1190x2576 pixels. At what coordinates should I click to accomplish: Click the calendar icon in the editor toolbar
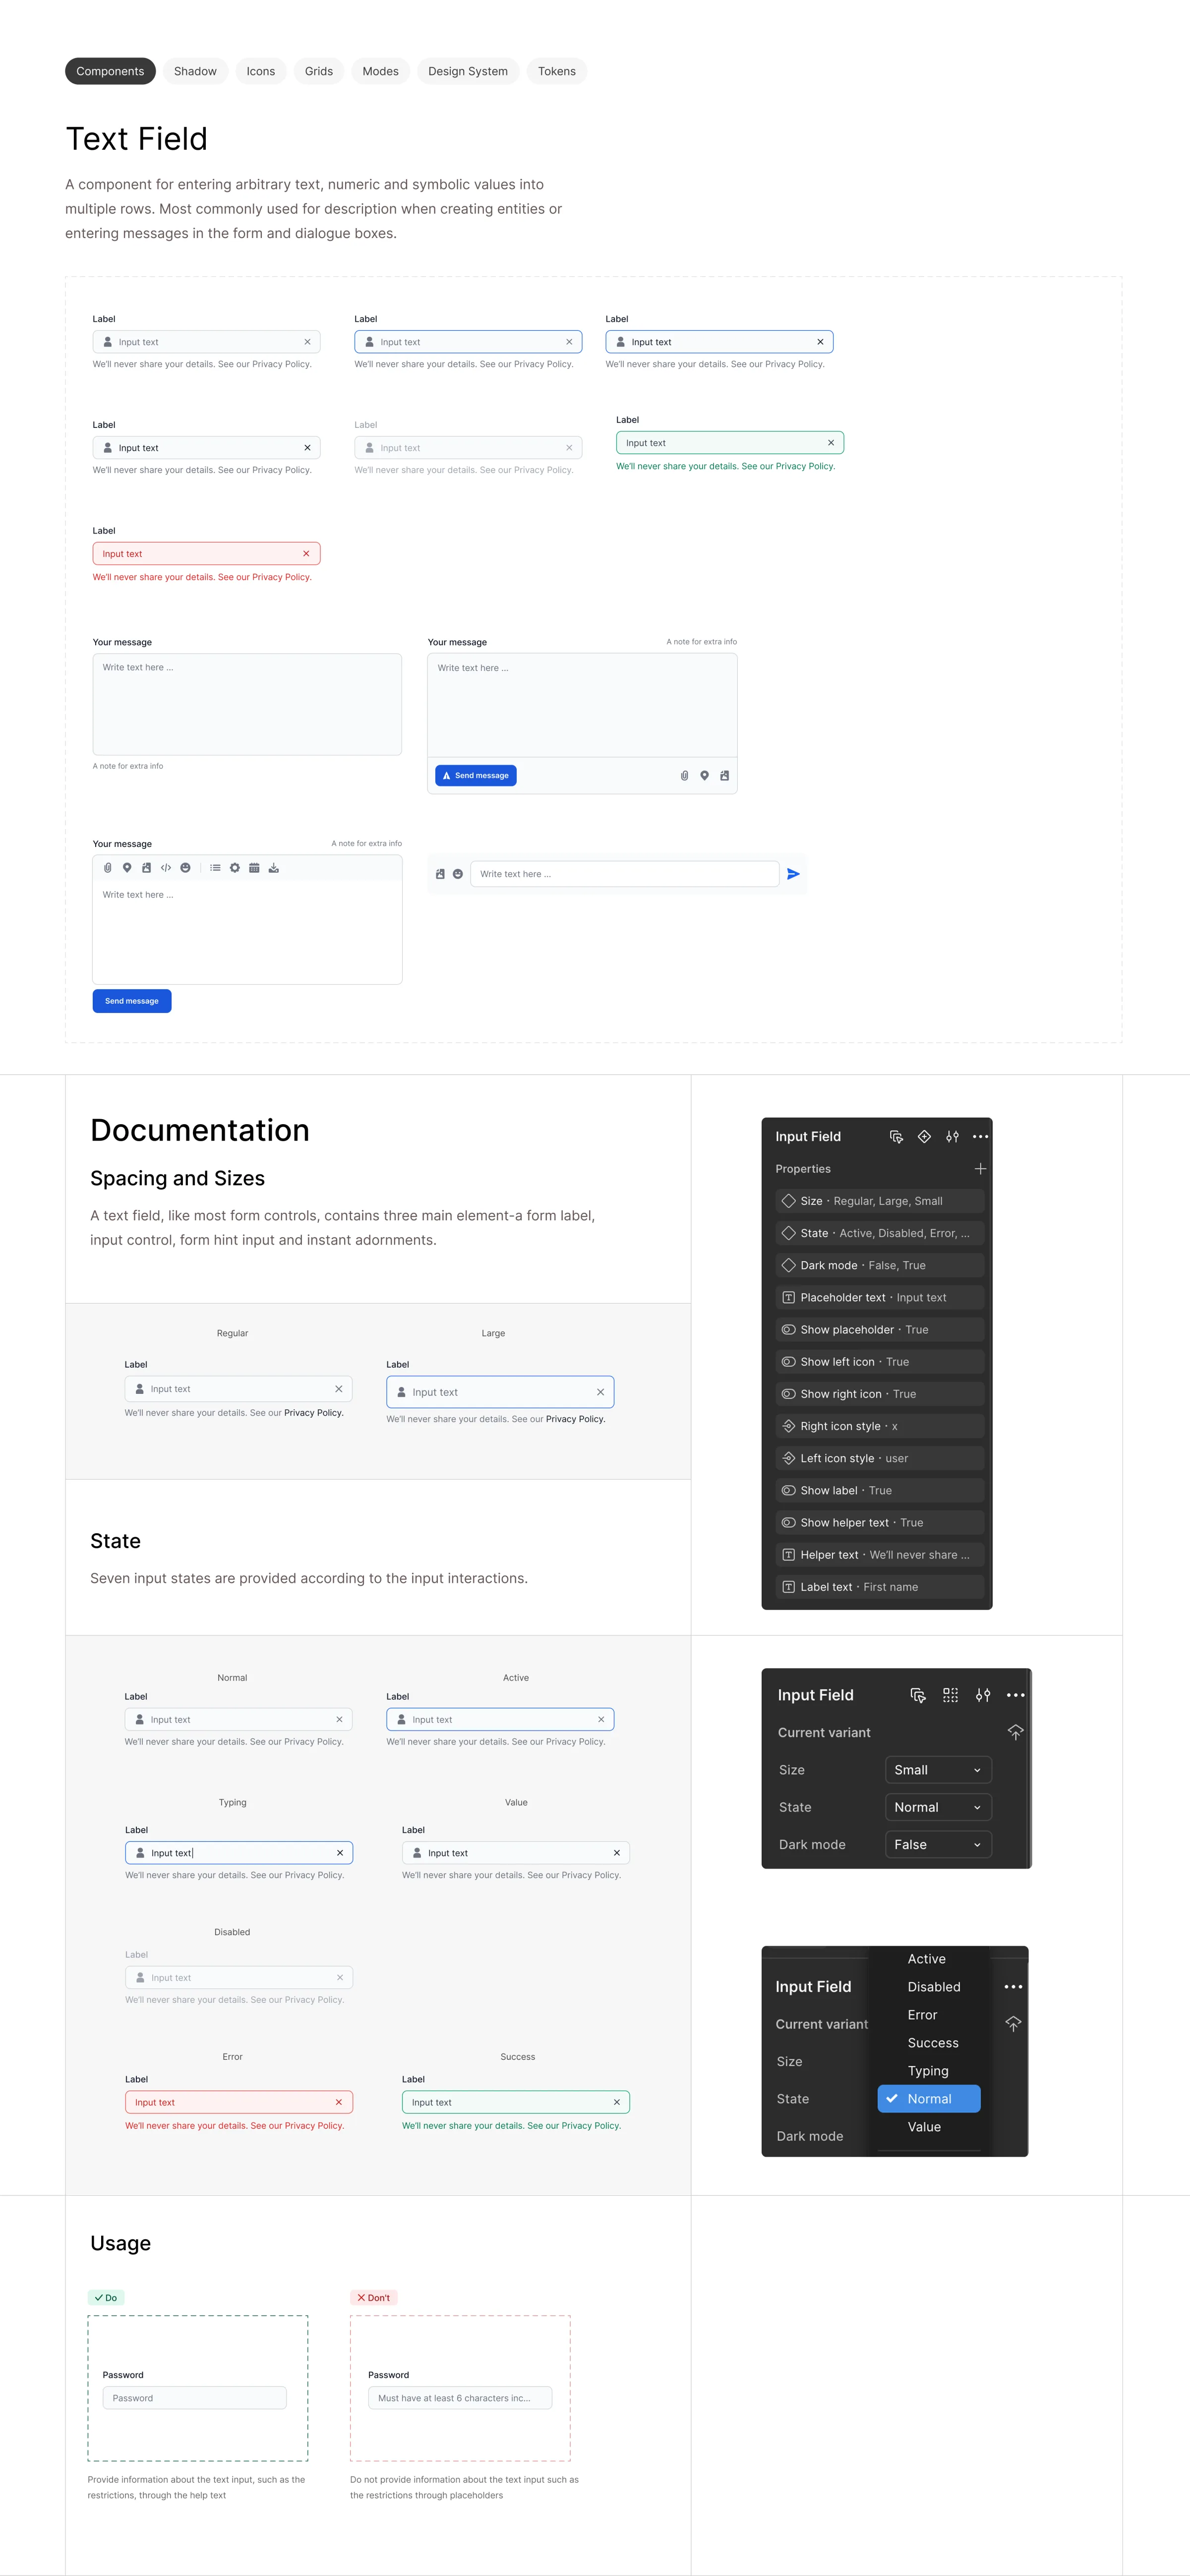254,868
